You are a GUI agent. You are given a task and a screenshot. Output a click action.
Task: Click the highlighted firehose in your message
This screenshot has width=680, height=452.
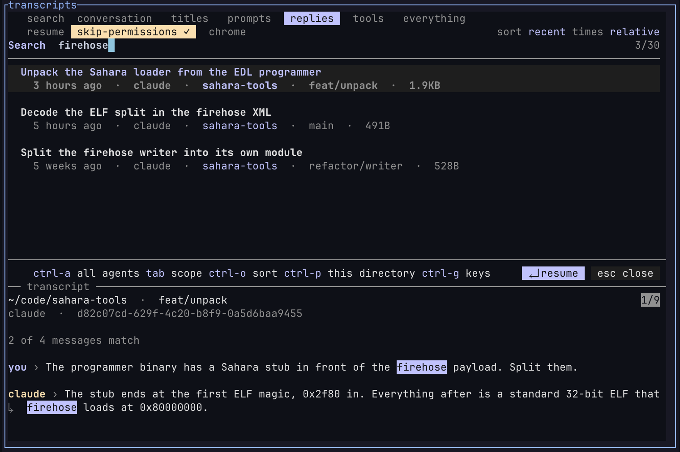click(422, 367)
